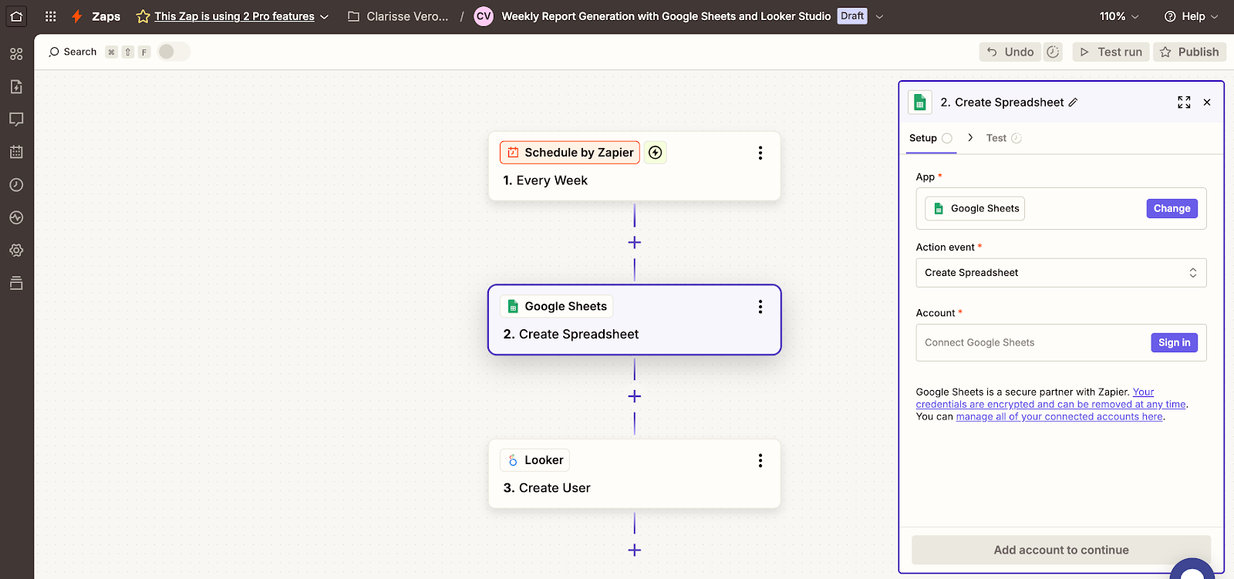Expand the step panel to fullscreen
The width and height of the screenshot is (1234, 579).
click(1184, 103)
